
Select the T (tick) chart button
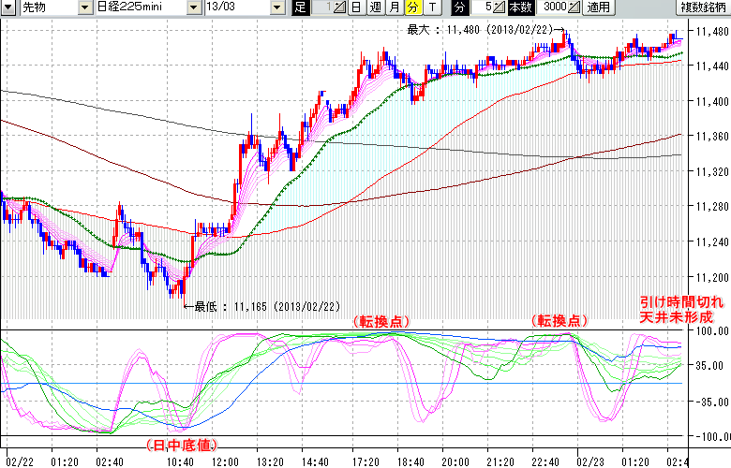pyautogui.click(x=431, y=7)
